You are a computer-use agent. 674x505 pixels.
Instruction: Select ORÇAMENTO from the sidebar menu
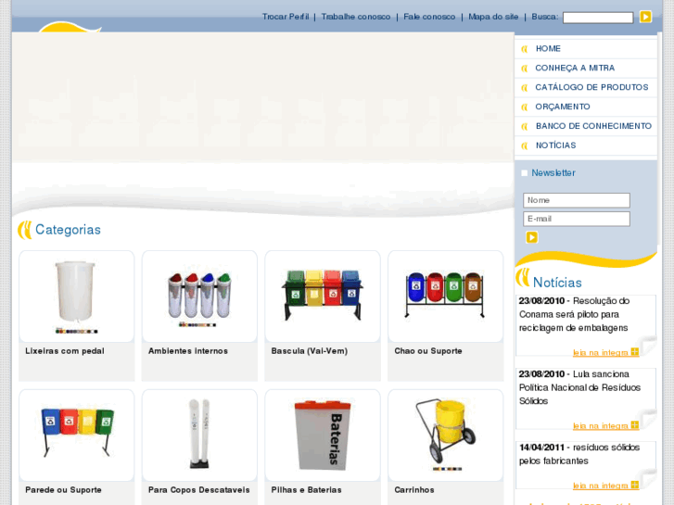[563, 107]
